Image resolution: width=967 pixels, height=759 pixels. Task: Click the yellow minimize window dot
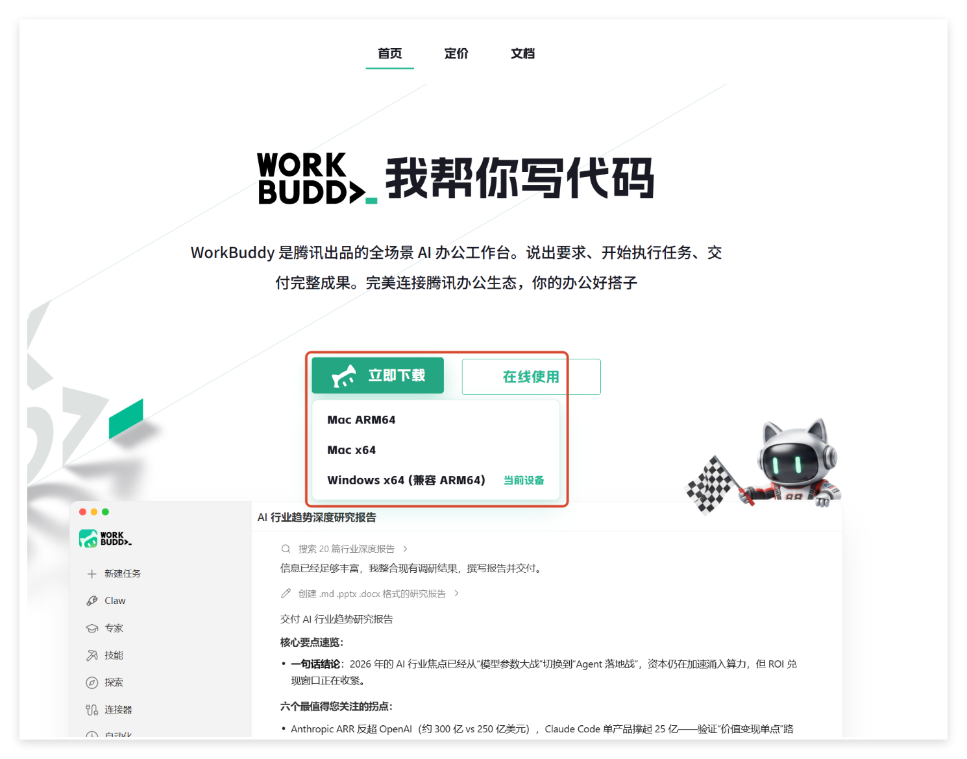pos(94,512)
